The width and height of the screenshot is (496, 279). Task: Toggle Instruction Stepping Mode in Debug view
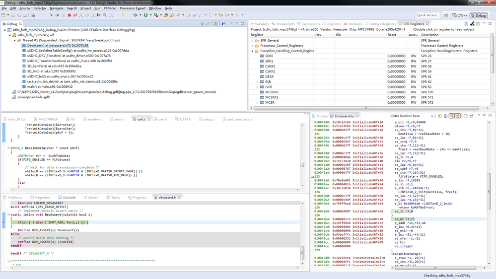coord(223,23)
